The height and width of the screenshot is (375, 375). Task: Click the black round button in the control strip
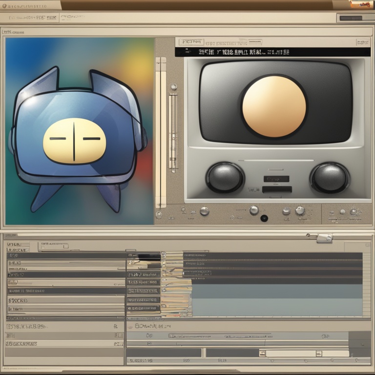point(264,218)
